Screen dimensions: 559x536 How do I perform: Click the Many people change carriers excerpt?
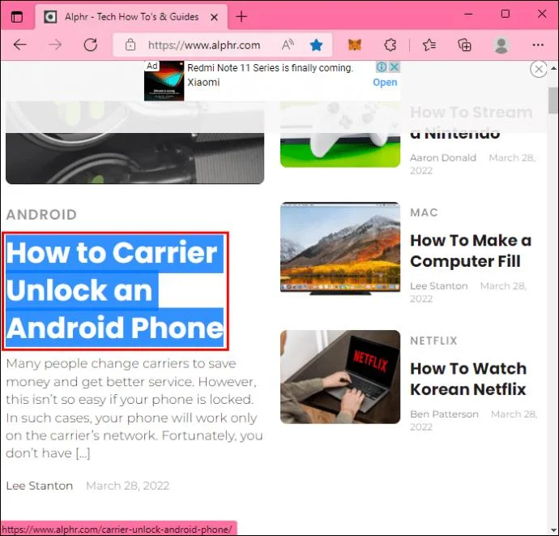[134, 408]
